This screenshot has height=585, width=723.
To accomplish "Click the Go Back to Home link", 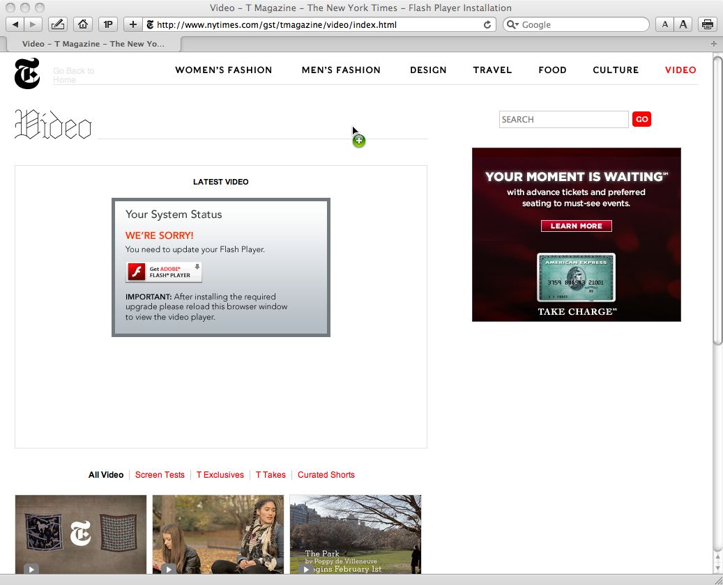I will pos(73,75).
